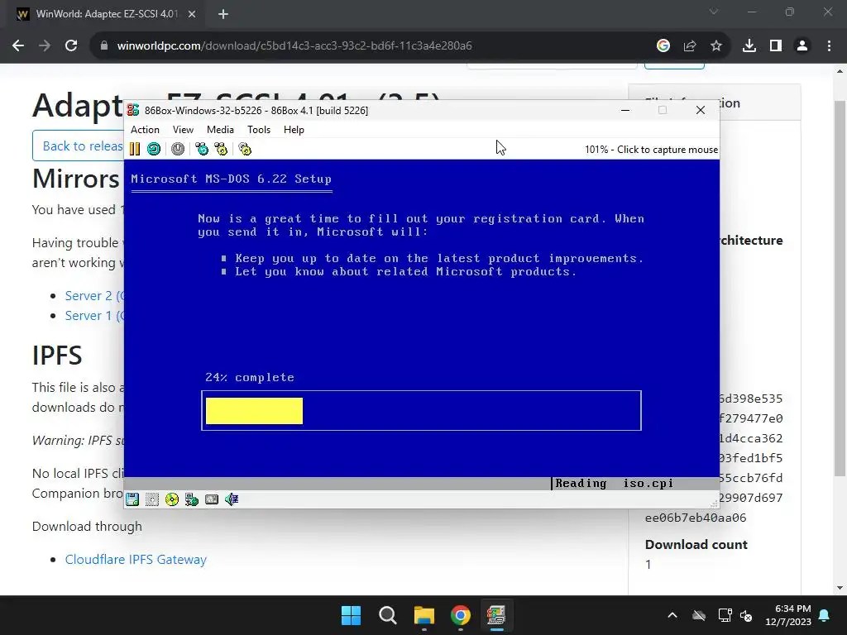Image resolution: width=847 pixels, height=635 pixels.
Task: Close the WinWorld browser tab
Action: (192, 14)
